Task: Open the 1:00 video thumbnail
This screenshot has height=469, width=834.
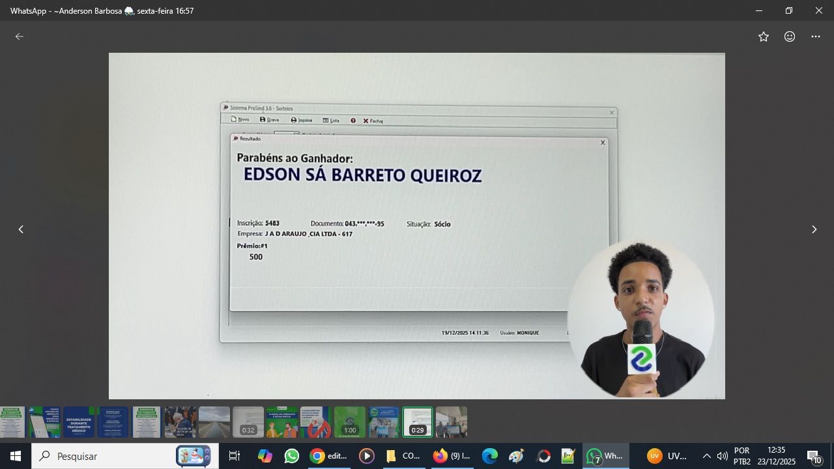Action: (350, 422)
